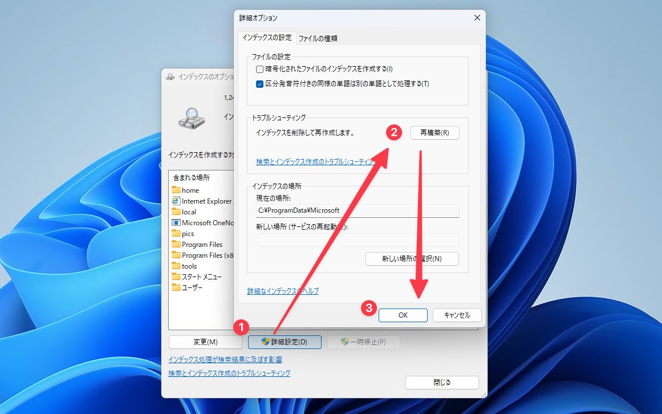The image size is (662, 414).
Task: Click the home folder icon in the list
Action: 176,190
